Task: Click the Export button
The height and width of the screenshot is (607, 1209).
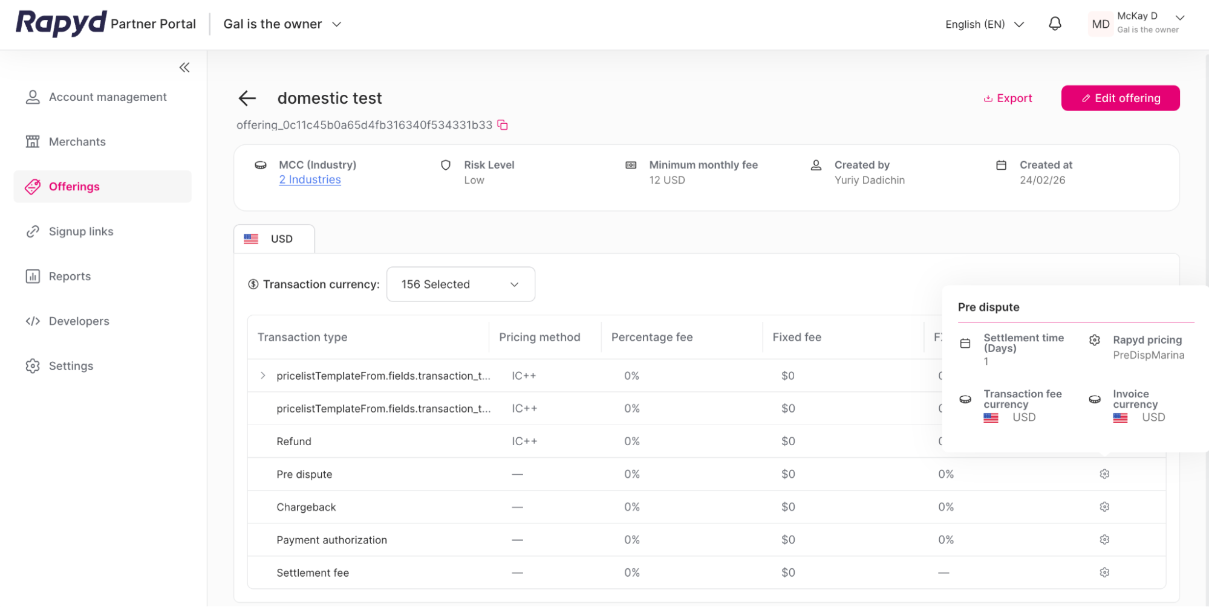Action: (1008, 98)
